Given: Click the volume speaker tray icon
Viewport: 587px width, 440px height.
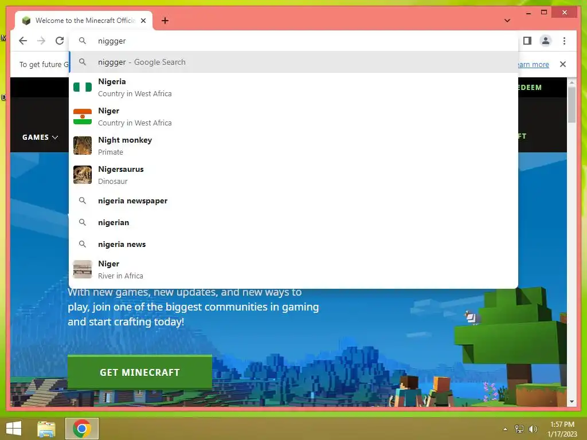Looking at the screenshot, I should [533, 429].
